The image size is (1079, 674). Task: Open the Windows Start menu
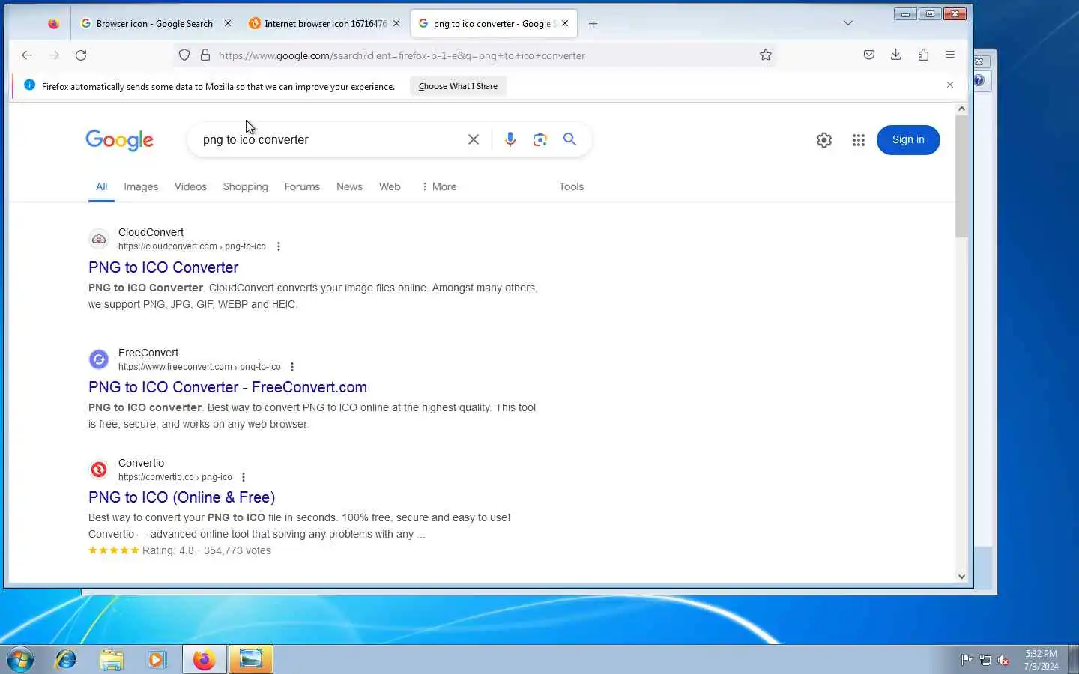[x=20, y=659]
